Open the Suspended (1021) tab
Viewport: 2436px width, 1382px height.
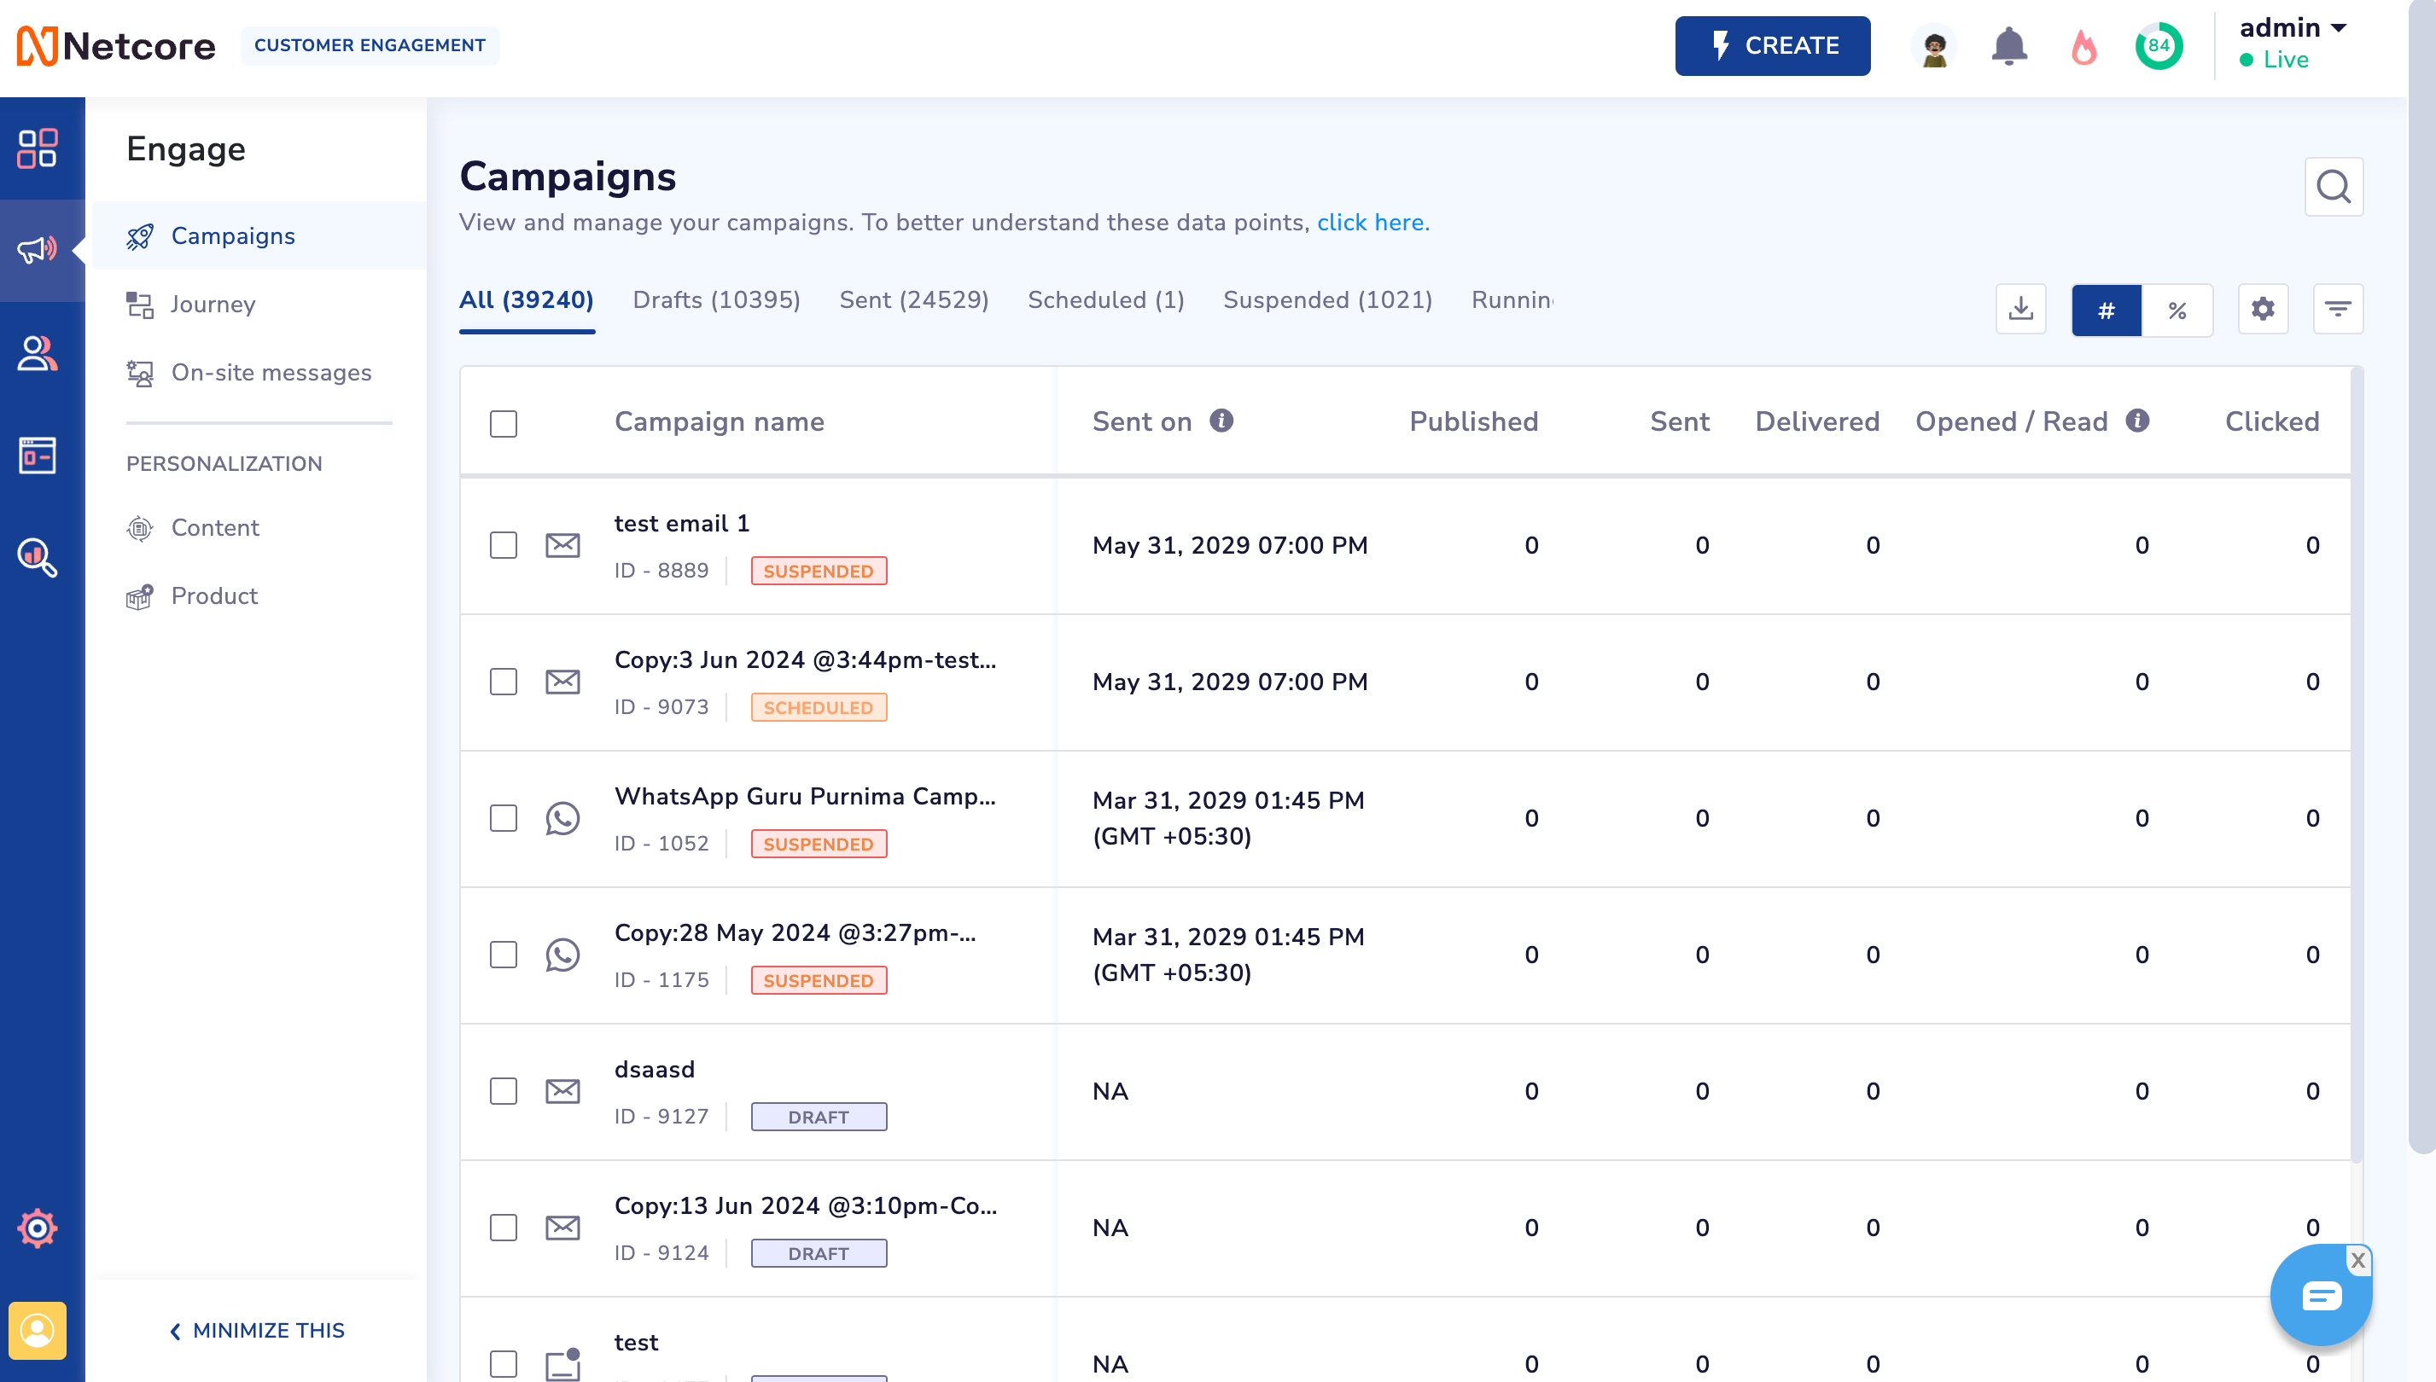(x=1326, y=300)
